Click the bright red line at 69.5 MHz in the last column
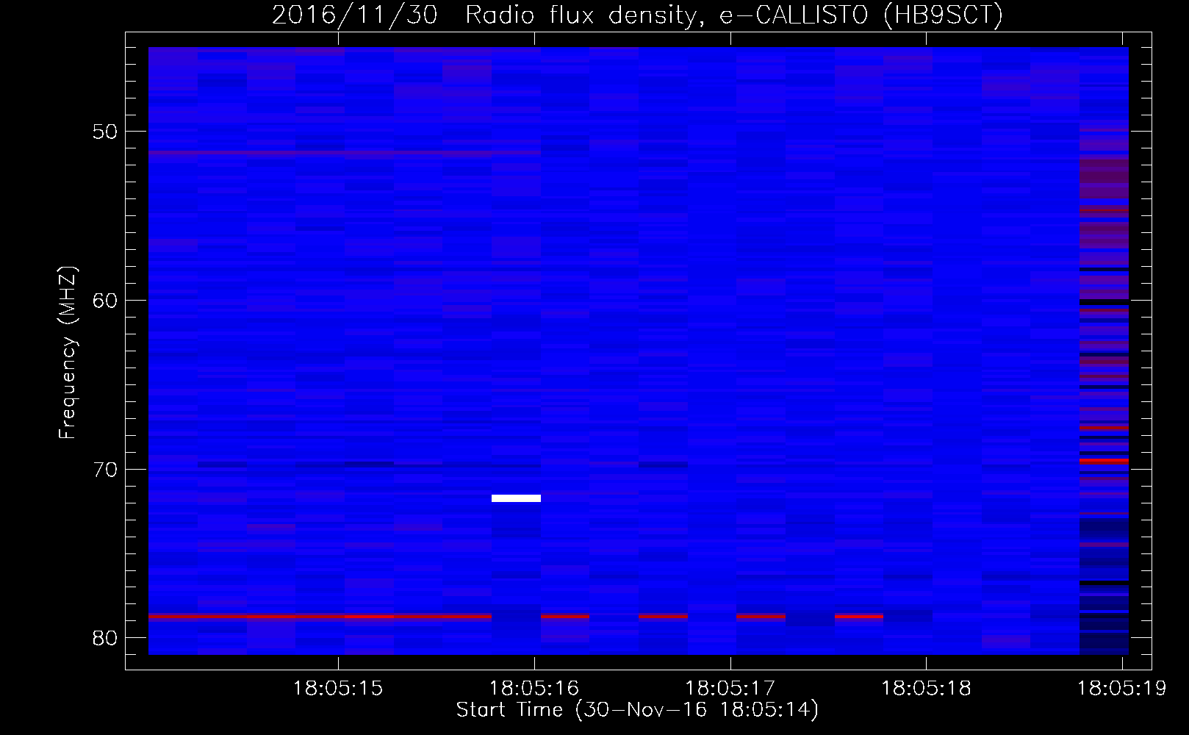The width and height of the screenshot is (1189, 735). click(1104, 460)
